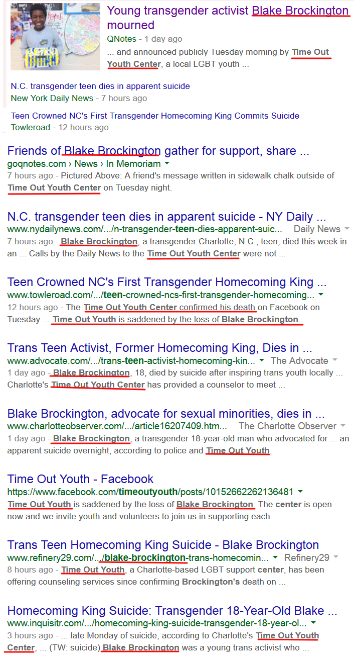Open 'Blake Brockington, advocate for sexual minorities' result
Image resolution: width=360 pixels, height=663 pixels.
(x=166, y=414)
